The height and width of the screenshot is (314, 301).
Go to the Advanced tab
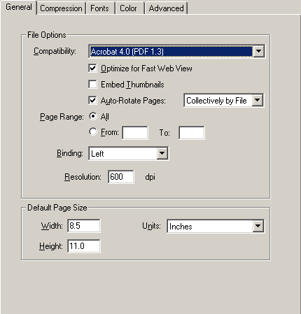pyautogui.click(x=167, y=8)
